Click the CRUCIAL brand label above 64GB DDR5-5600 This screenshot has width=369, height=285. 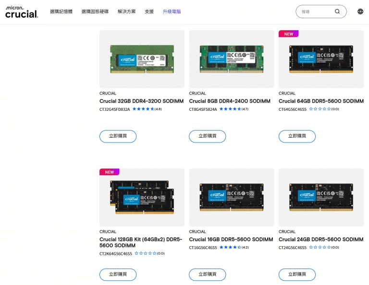[x=287, y=93]
